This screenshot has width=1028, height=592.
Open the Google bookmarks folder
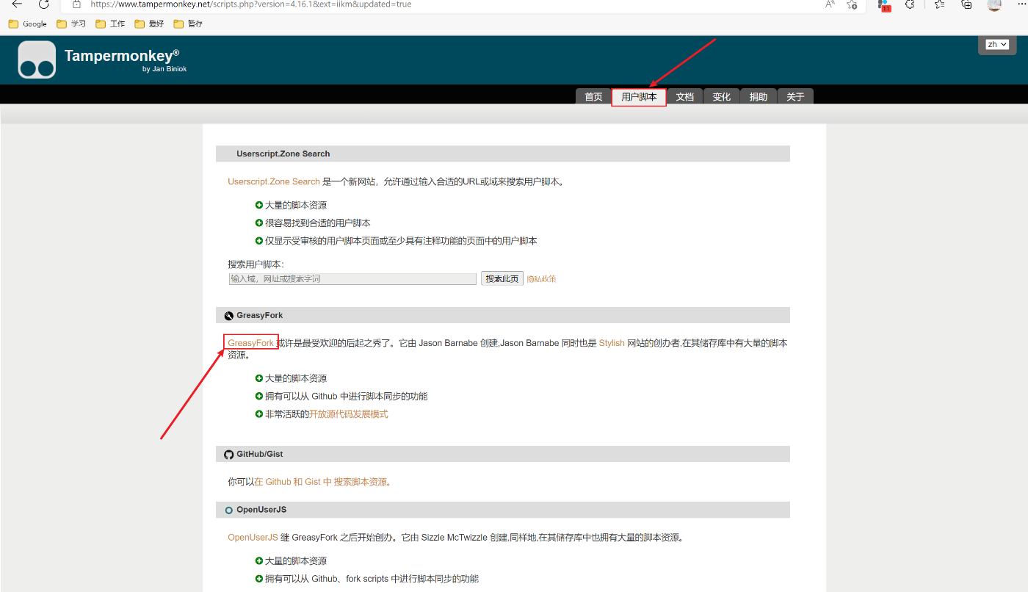[x=28, y=24]
